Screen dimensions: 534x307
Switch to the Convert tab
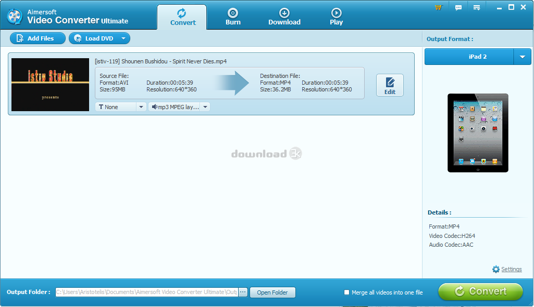point(182,17)
